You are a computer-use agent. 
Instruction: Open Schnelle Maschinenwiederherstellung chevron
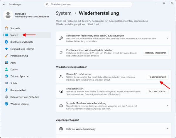point(167,106)
